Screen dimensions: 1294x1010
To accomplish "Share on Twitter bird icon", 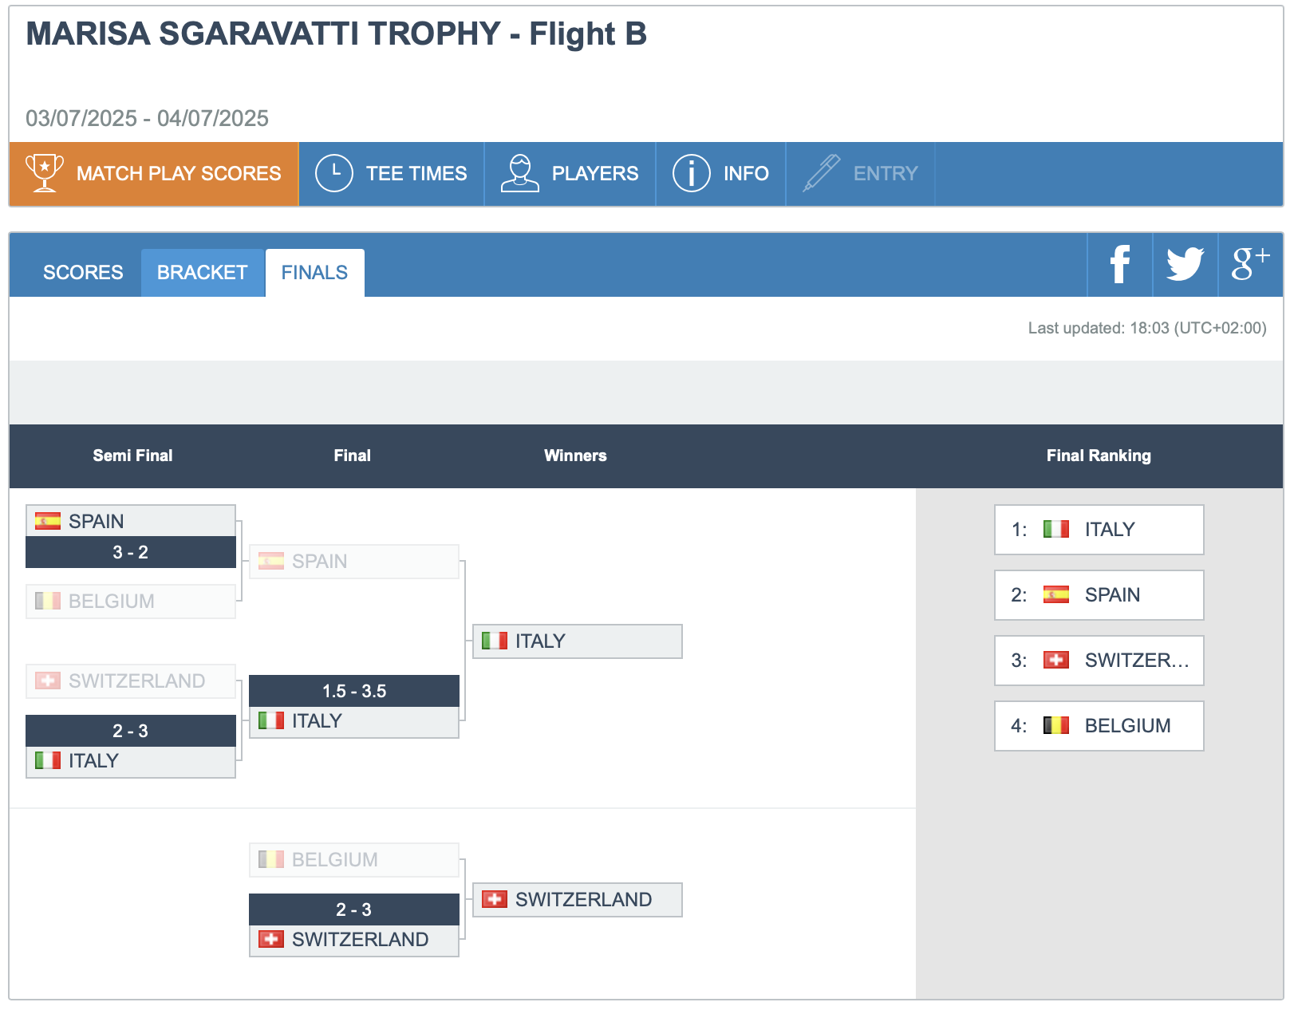I will click(x=1186, y=264).
